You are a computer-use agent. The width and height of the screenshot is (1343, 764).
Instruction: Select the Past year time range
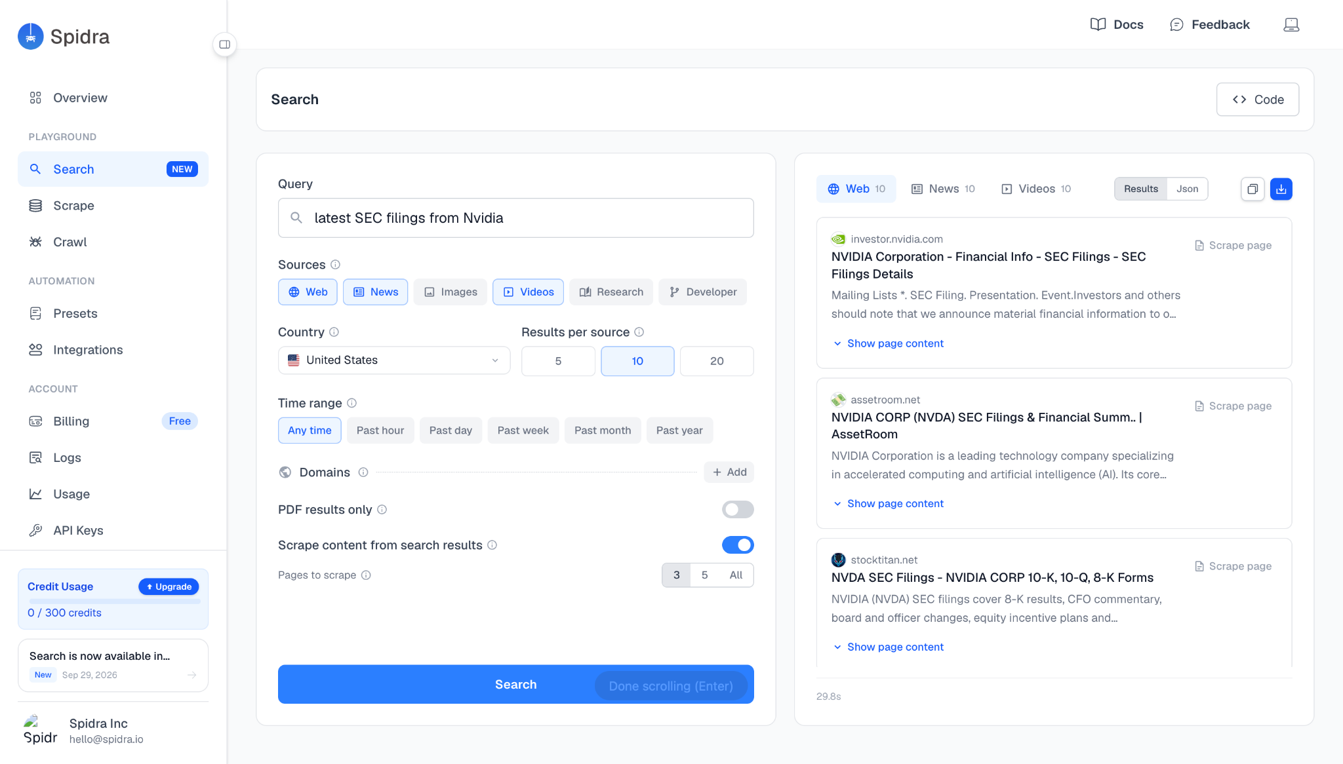(x=679, y=430)
